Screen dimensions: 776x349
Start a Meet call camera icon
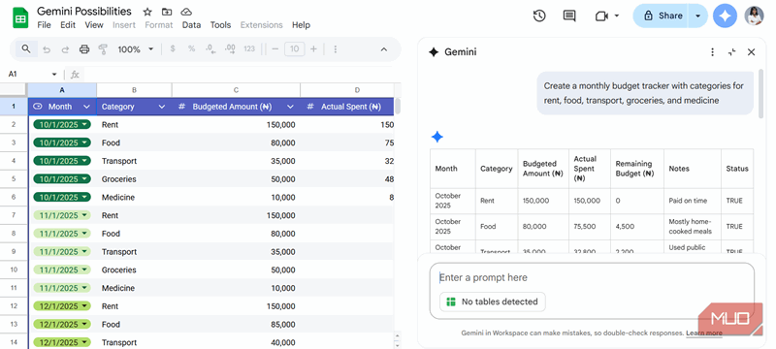point(600,16)
